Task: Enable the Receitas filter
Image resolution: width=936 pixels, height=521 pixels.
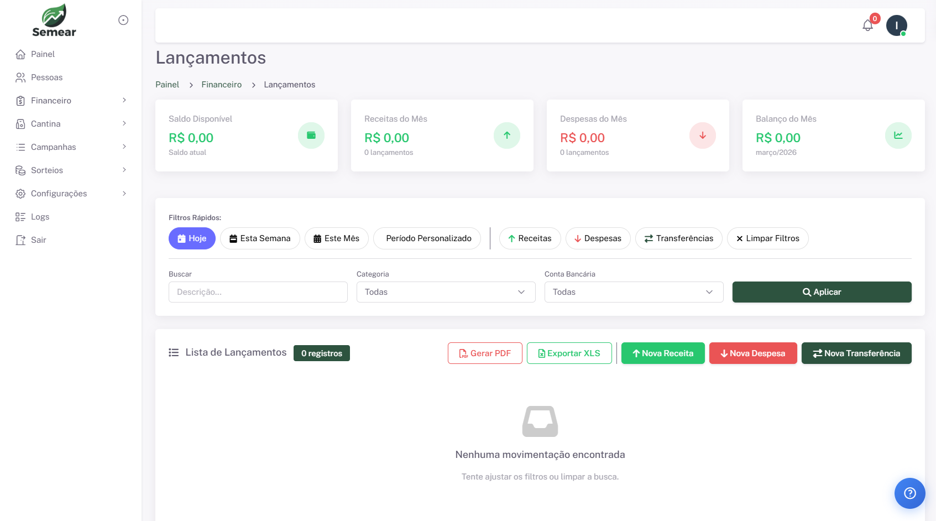Action: 530,238
